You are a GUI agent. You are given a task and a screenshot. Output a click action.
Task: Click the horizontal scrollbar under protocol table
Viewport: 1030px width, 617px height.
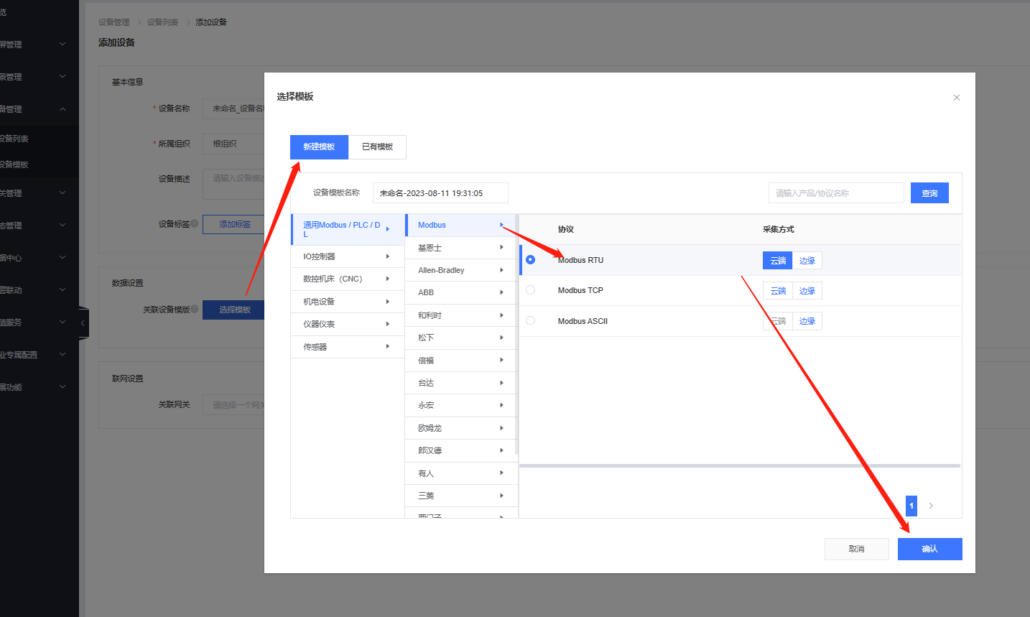point(739,466)
